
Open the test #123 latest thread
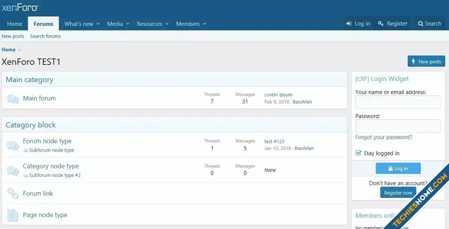click(x=274, y=141)
